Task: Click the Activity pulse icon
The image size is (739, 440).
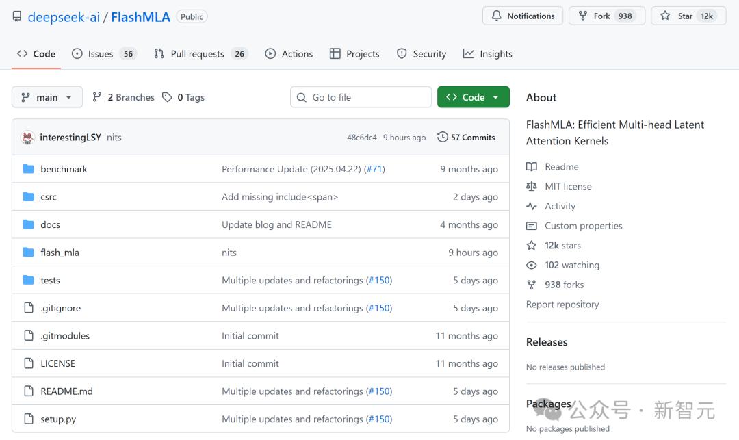Action: point(532,206)
